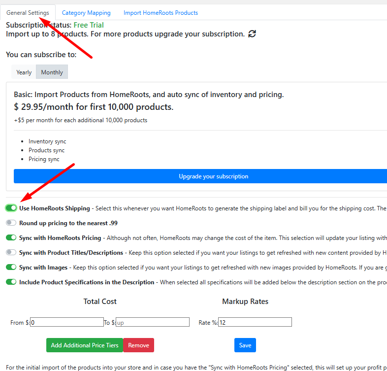Select the Monthly subscription tab
This screenshot has height=371, width=387.
[x=52, y=72]
